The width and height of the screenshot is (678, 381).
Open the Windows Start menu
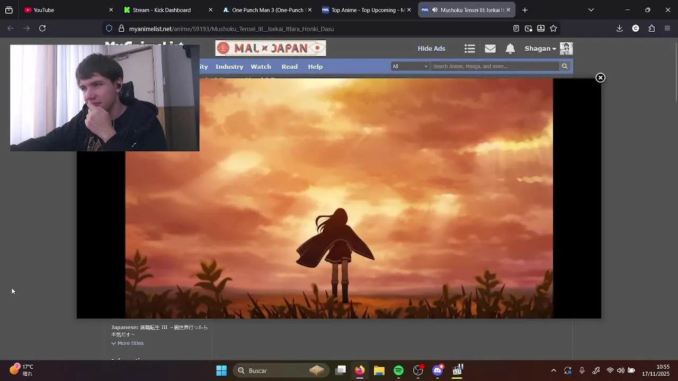221,370
